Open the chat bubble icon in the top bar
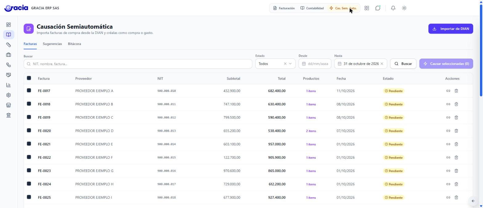Image resolution: width=483 pixels, height=208 pixels. pos(378,8)
